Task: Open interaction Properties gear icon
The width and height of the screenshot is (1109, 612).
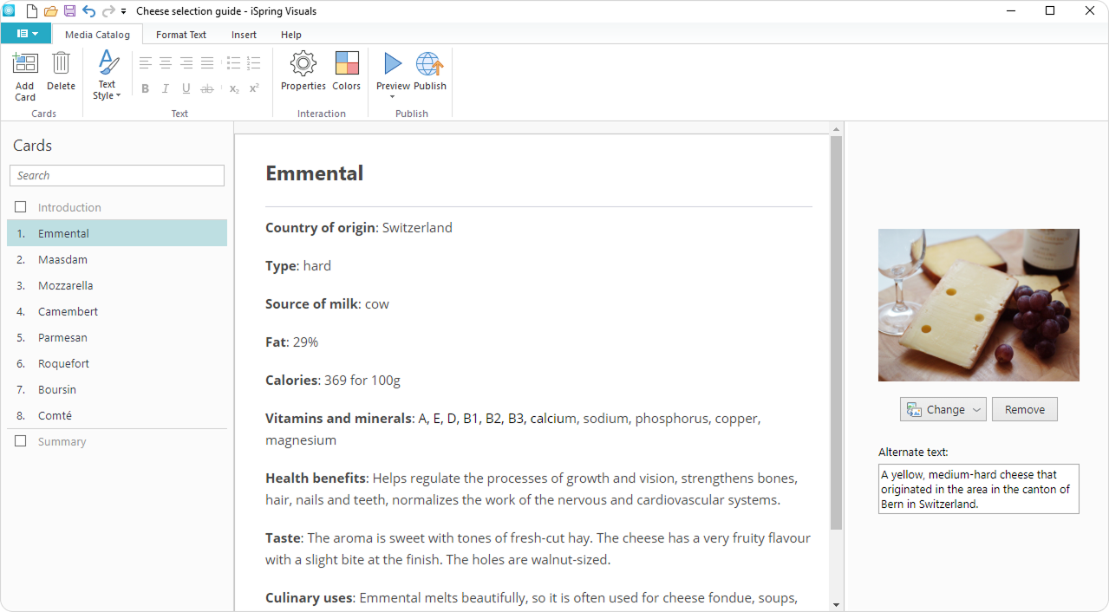Action: point(303,64)
